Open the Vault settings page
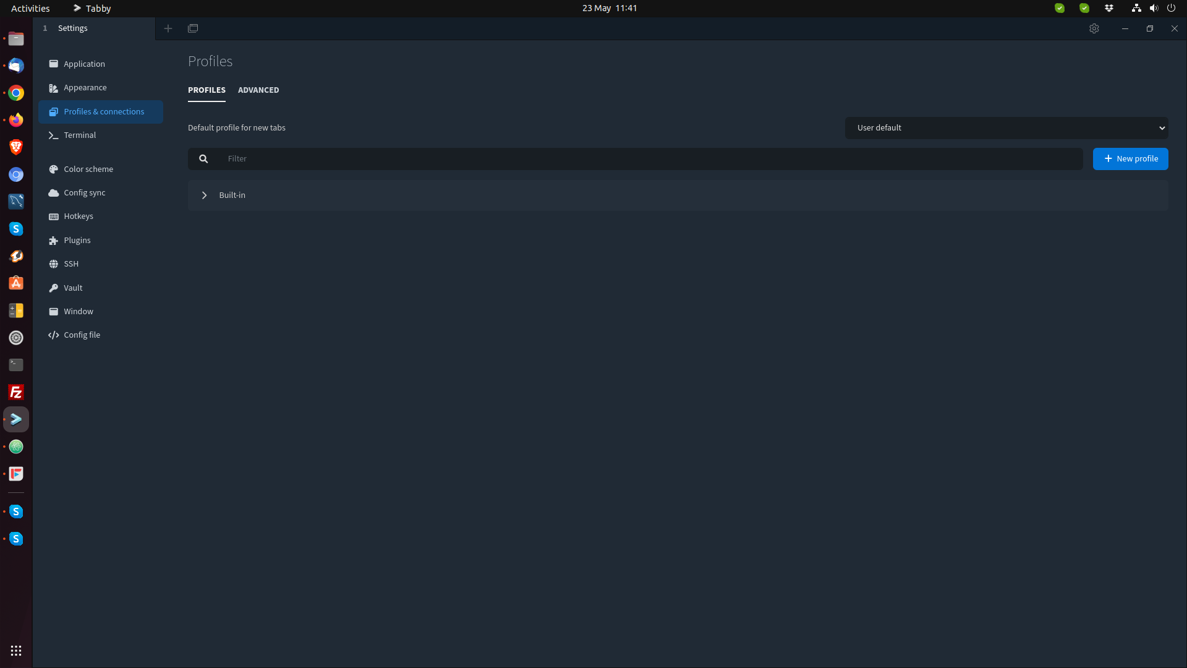Image resolution: width=1187 pixels, height=668 pixels. click(100, 288)
